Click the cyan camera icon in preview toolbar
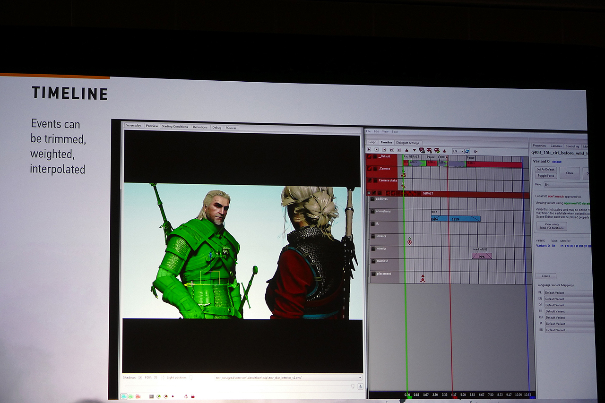This screenshot has width=605, height=403. (124, 397)
